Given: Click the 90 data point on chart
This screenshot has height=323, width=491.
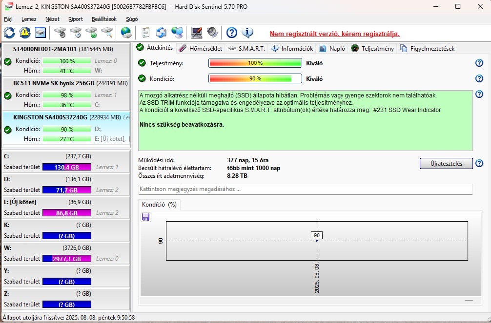Looking at the screenshot, I should tap(317, 241).
